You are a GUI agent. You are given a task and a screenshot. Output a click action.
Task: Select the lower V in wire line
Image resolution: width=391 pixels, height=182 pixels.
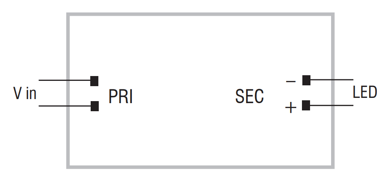65,106
